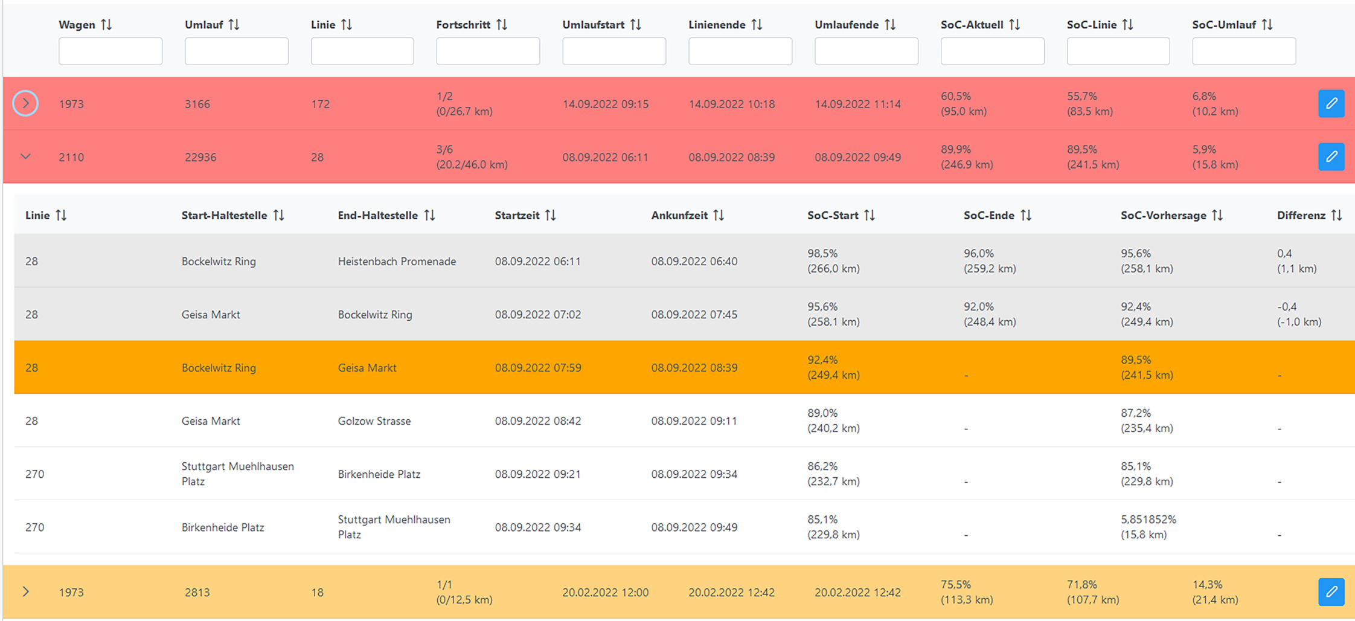Screen dimensions: 1355x621
Task: Edit the Wagen 1973 Umlauf 3166 row
Action: tap(1331, 103)
